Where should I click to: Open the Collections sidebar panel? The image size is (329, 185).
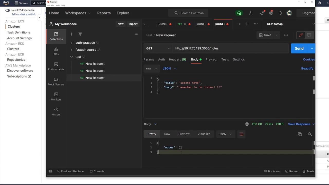click(56, 36)
